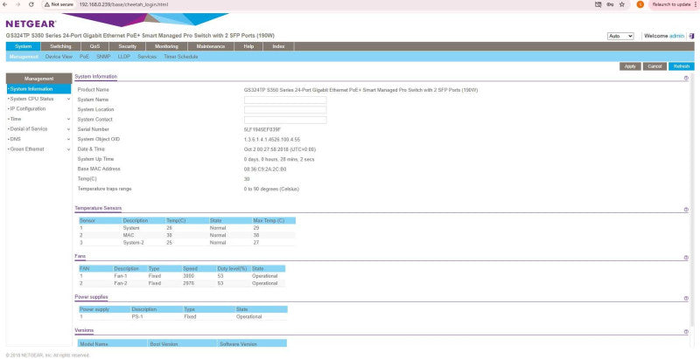The height and width of the screenshot is (359, 700).
Task: Click the browser forward arrow
Action: tap(17, 4)
